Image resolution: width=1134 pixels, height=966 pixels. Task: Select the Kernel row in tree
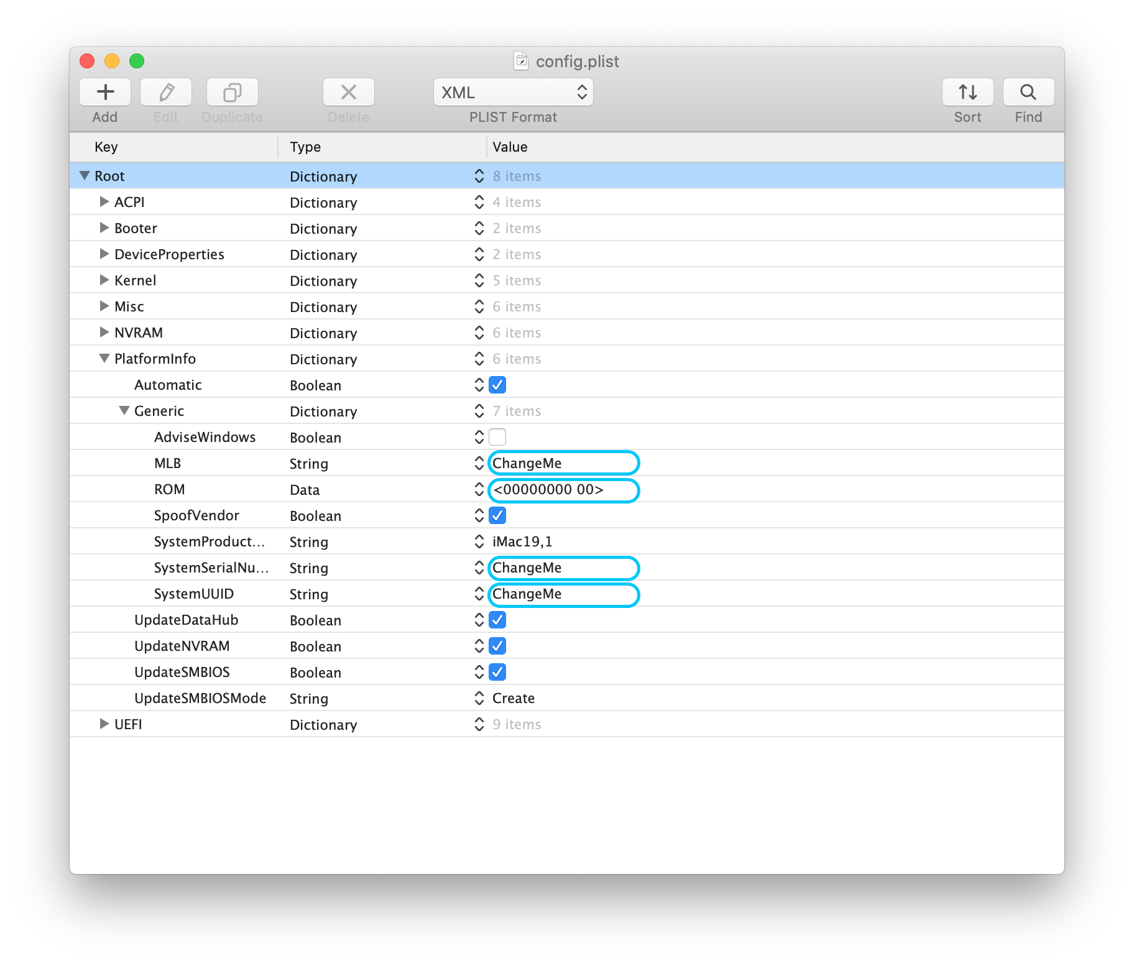(566, 280)
